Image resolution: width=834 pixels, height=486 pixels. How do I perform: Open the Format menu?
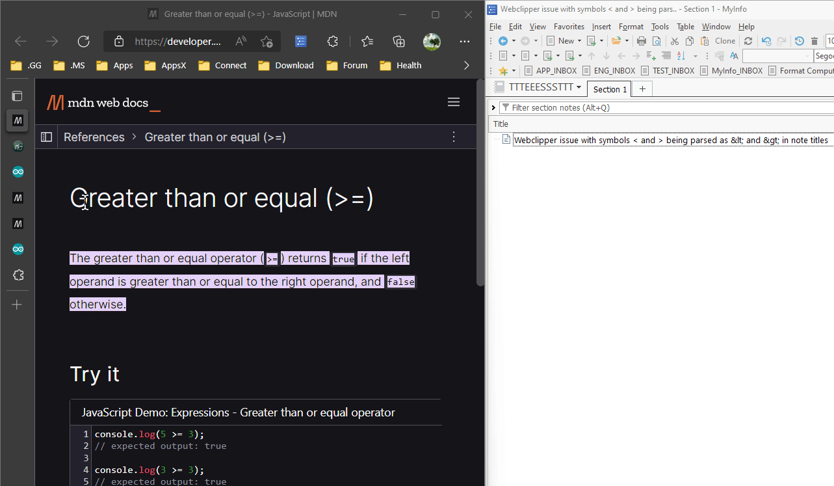point(631,27)
